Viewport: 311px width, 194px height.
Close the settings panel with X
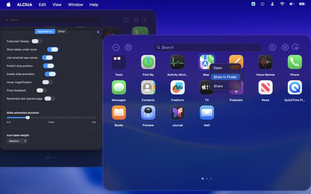click(x=98, y=32)
